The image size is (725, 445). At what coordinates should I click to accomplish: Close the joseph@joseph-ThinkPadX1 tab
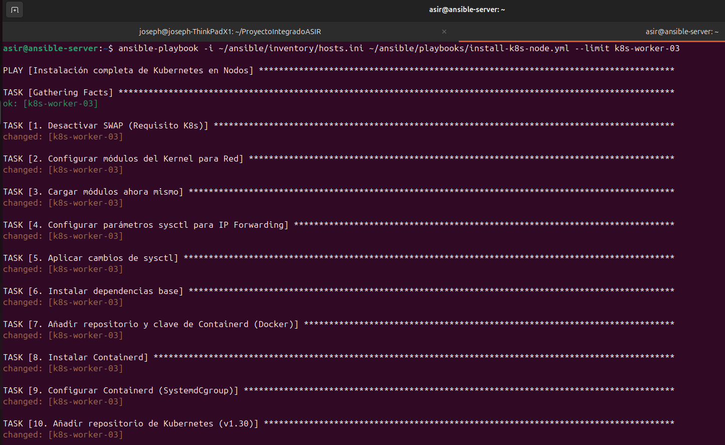[x=444, y=32]
